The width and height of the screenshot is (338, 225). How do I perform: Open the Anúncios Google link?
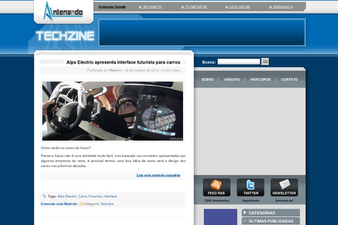pyautogui.click(x=112, y=7)
